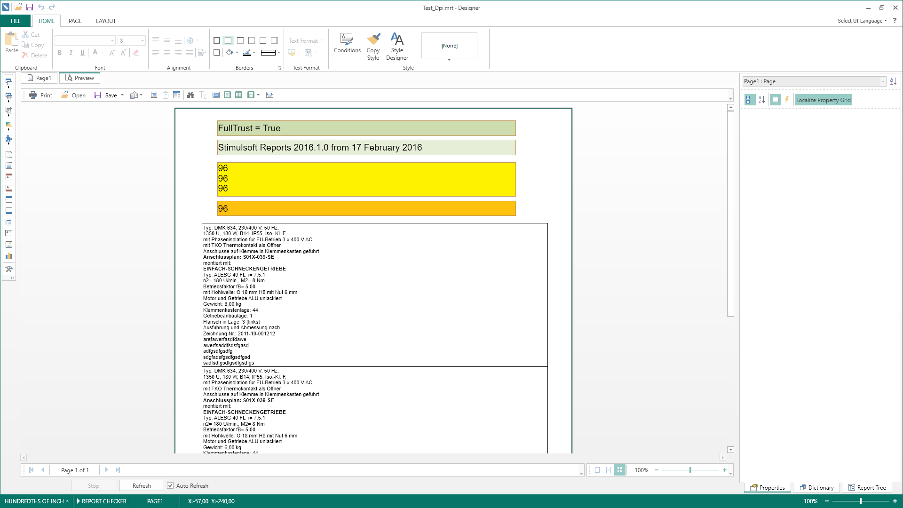Expand the style gallery dropdown arrow
This screenshot has width=903, height=508.
click(449, 60)
